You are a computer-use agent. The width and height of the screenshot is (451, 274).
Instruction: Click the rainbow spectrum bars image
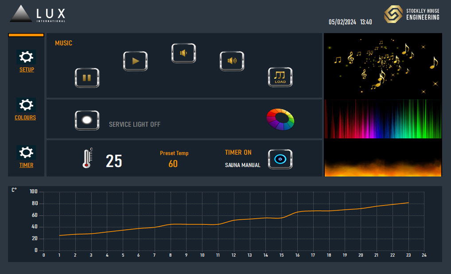click(x=383, y=119)
